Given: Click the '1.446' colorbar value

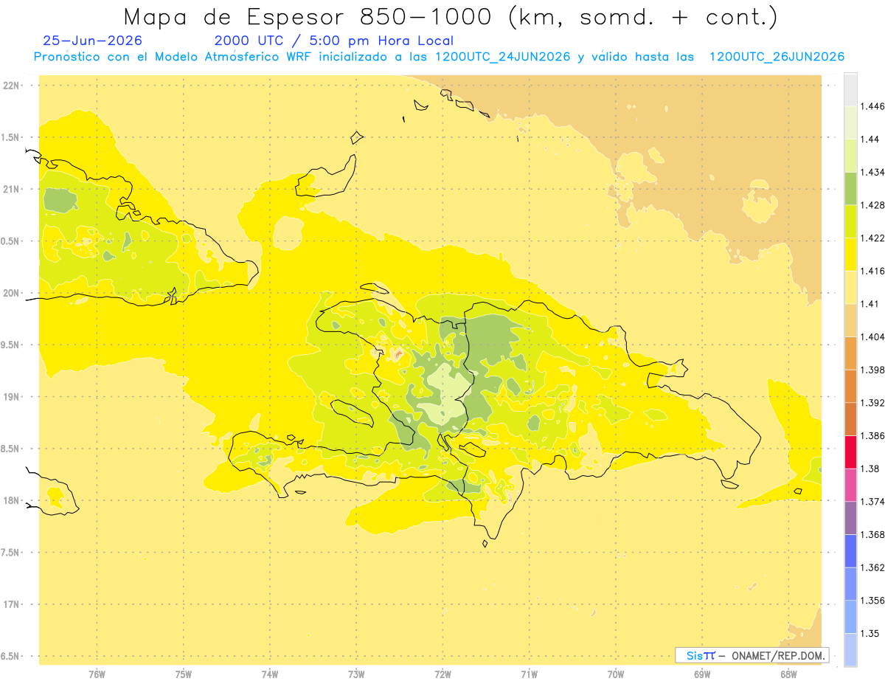Looking at the screenshot, I should pyautogui.click(x=872, y=106).
